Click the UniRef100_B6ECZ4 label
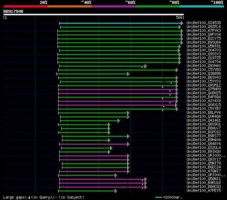The width and height of the screenshot is (227, 200). [x=204, y=167]
